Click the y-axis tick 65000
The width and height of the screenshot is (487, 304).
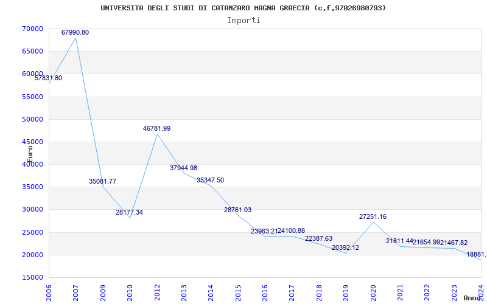(x=33, y=52)
